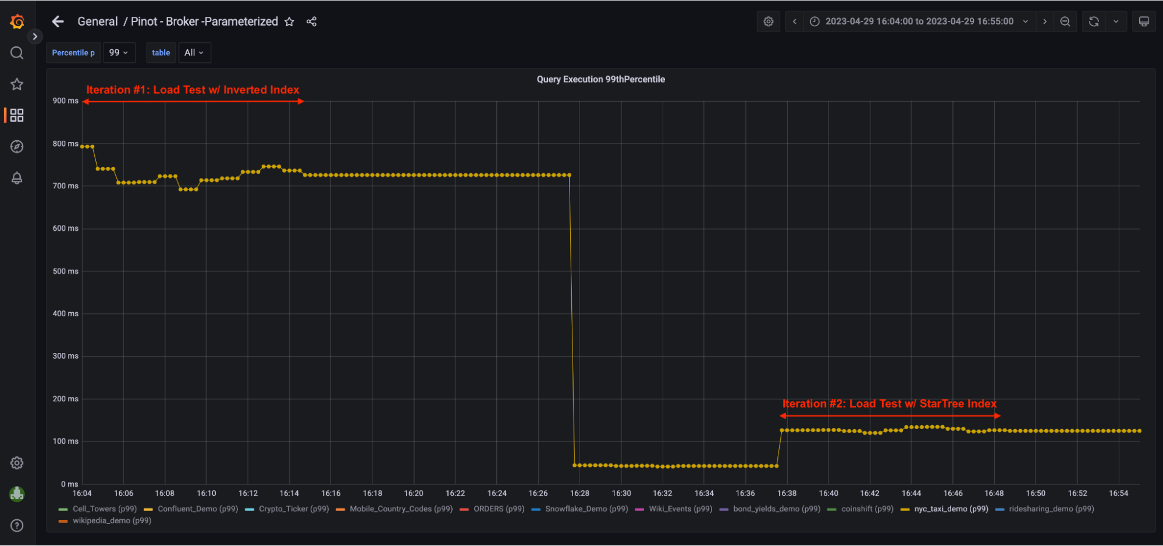Image resolution: width=1163 pixels, height=546 pixels.
Task: Click the General breadcrumb link
Action: tap(97, 21)
